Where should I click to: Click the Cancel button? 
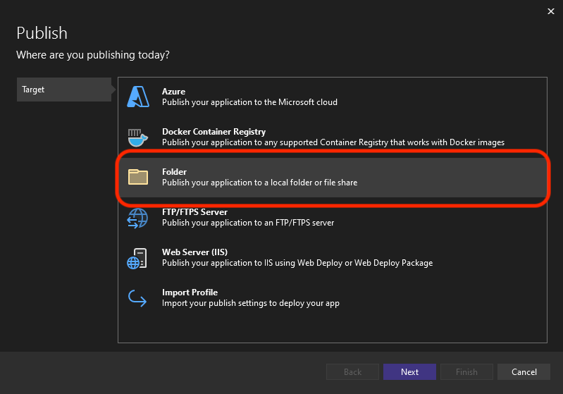coord(524,372)
